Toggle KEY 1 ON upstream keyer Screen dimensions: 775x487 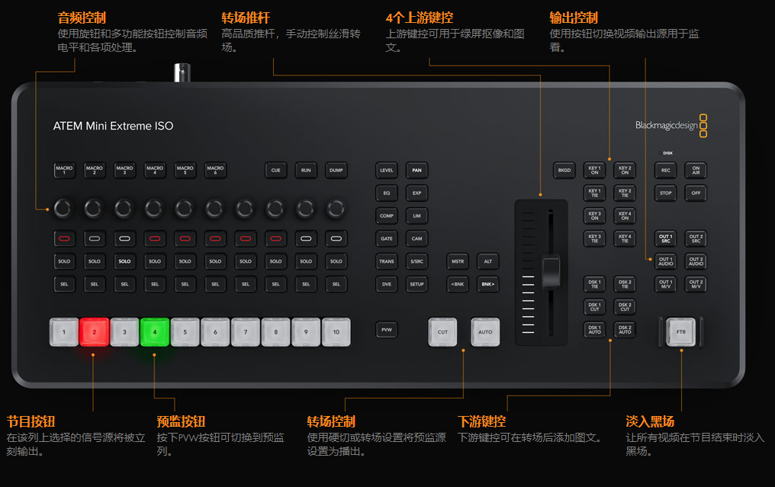595,169
